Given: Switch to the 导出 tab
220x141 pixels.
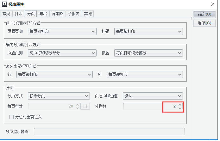Looking at the screenshot, I should coord(43,14).
